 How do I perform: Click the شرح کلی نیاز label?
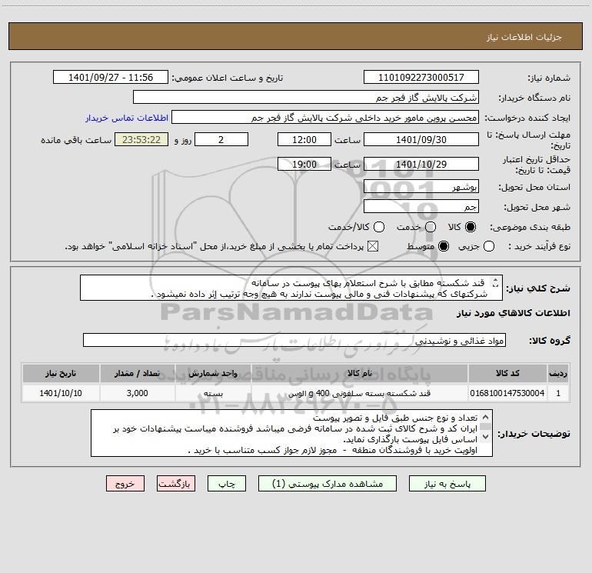pos(538,288)
